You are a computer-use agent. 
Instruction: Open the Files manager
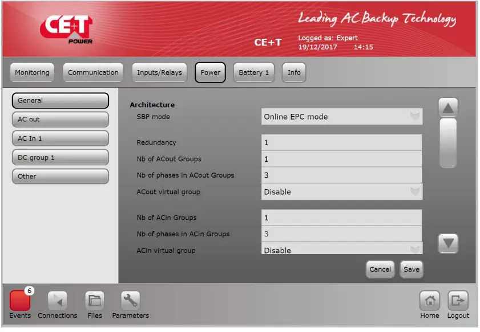point(94,302)
